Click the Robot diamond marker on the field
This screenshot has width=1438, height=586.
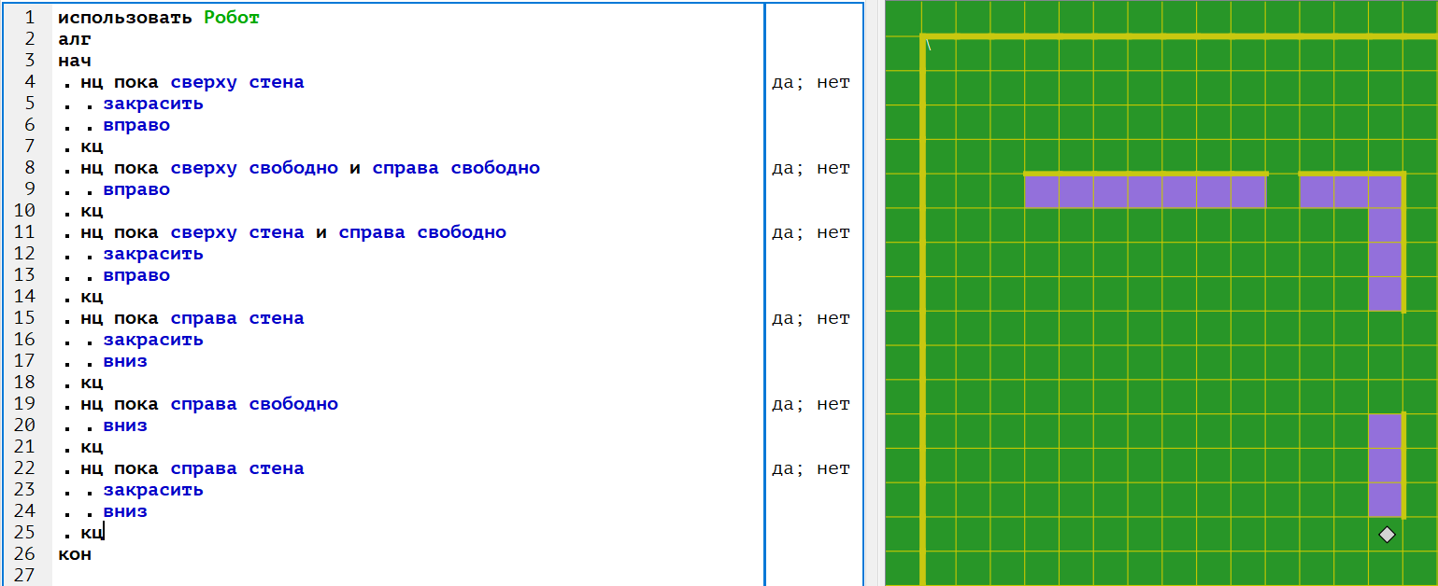[1387, 535]
